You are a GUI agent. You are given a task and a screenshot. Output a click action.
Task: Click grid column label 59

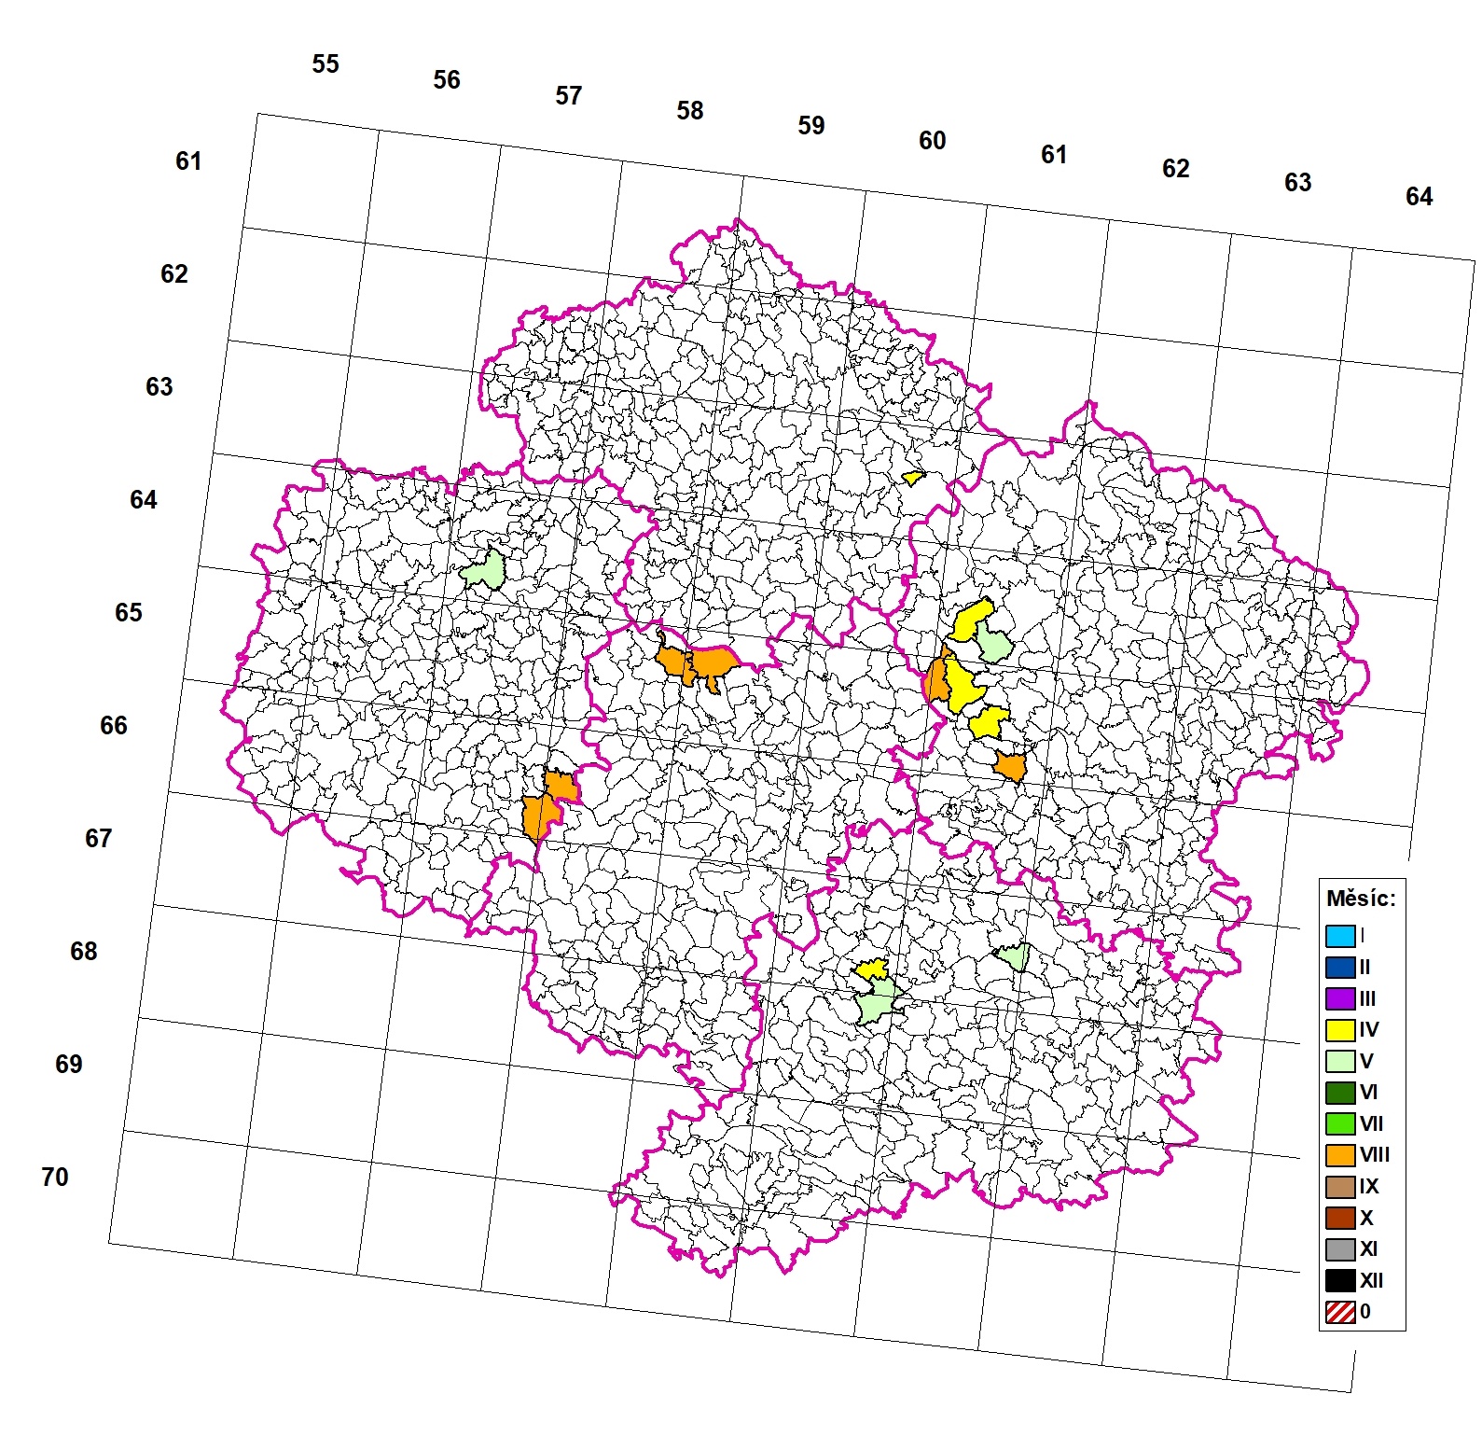pyautogui.click(x=811, y=125)
